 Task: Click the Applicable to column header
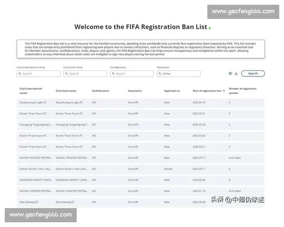172,91
